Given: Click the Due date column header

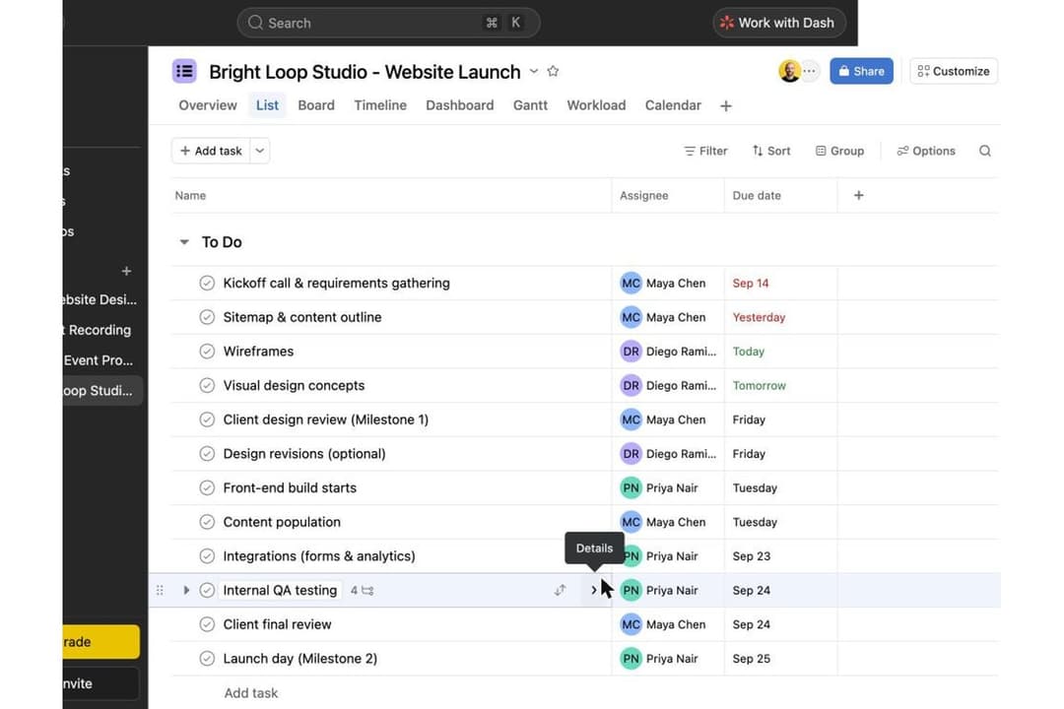Looking at the screenshot, I should click(x=757, y=195).
